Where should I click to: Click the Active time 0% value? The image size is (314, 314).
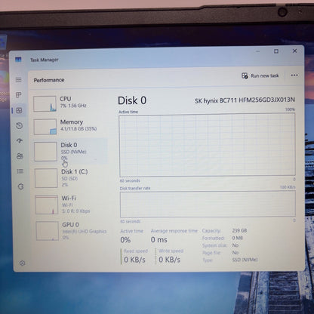[125, 240]
